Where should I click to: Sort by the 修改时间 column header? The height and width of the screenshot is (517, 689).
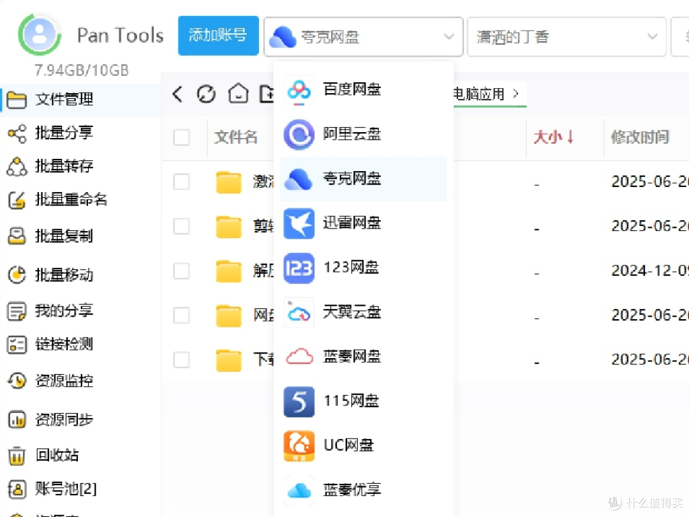point(641,137)
